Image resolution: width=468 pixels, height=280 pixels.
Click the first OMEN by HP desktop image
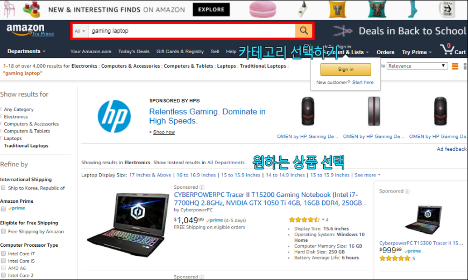pyautogui.click(x=308, y=111)
